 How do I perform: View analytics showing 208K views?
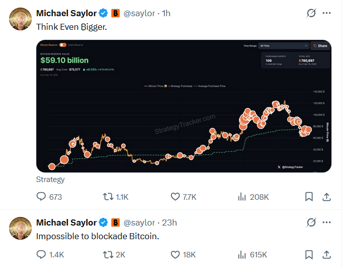pyautogui.click(x=242, y=196)
